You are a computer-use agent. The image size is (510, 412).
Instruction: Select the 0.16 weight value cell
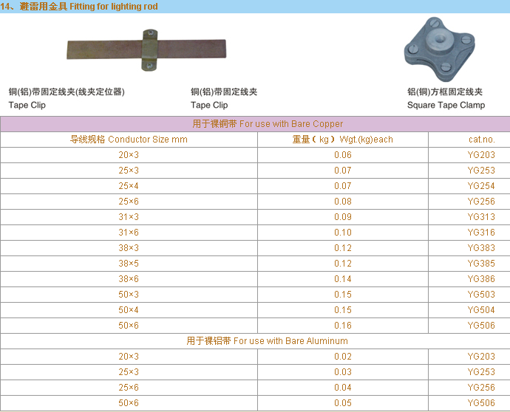[x=342, y=326]
